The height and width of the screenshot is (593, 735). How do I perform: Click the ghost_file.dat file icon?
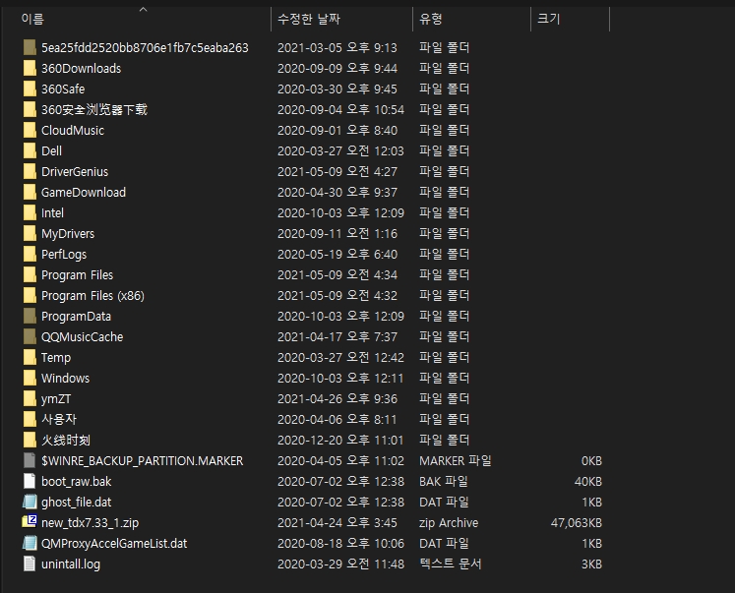[30, 502]
